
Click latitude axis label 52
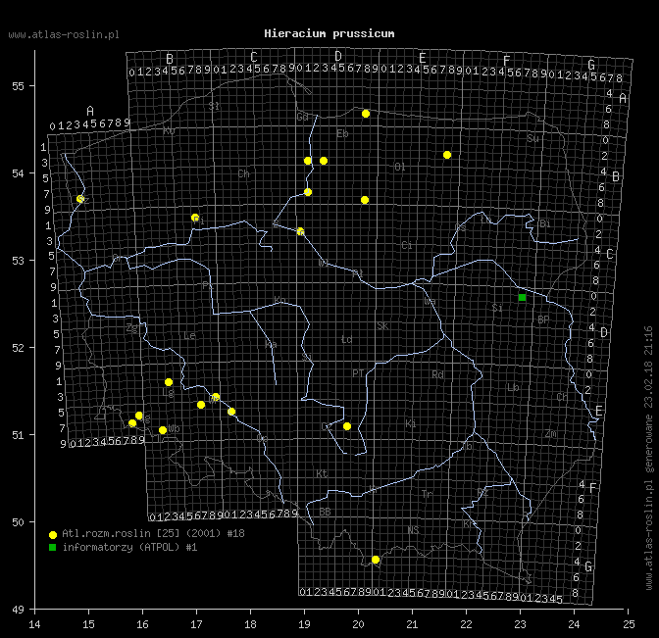tap(18, 348)
